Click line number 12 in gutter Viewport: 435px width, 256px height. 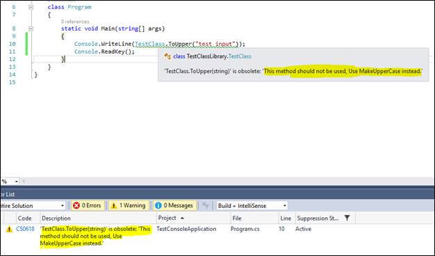(13, 59)
